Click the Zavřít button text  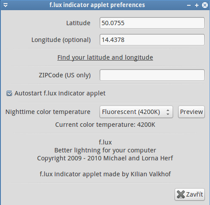point(195,194)
